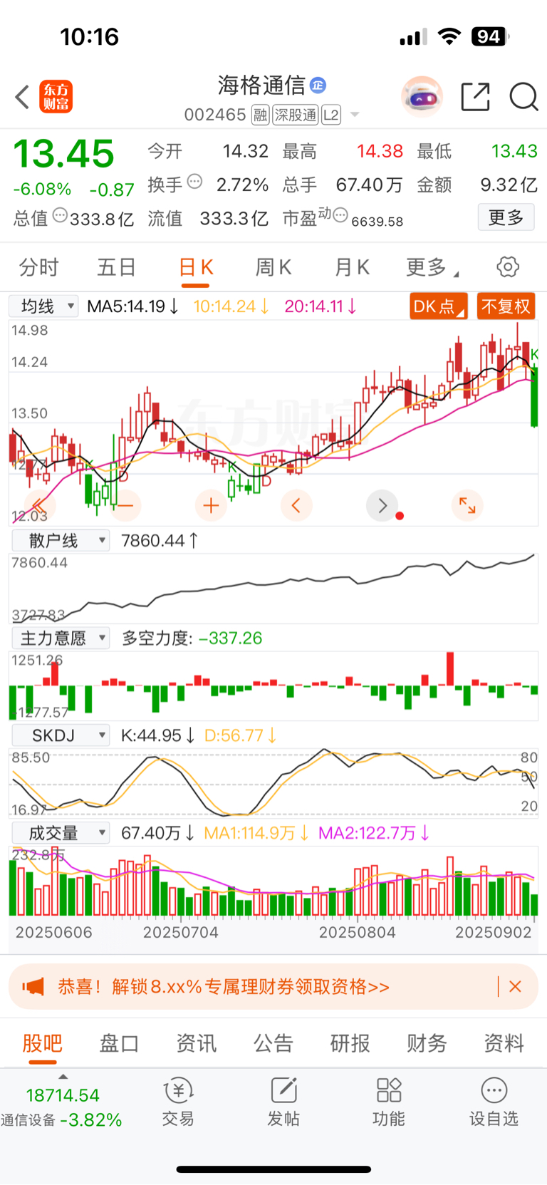The image size is (547, 1185).
Task: Open the 盘口 tab
Action: click(120, 1043)
